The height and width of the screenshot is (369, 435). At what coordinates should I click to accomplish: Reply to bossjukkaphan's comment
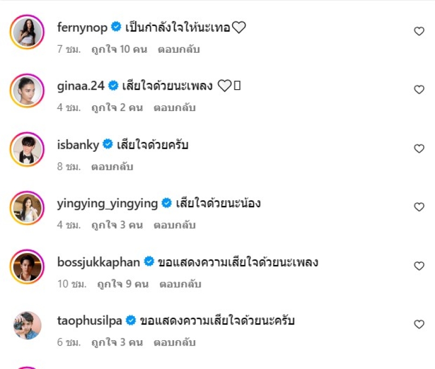(181, 284)
